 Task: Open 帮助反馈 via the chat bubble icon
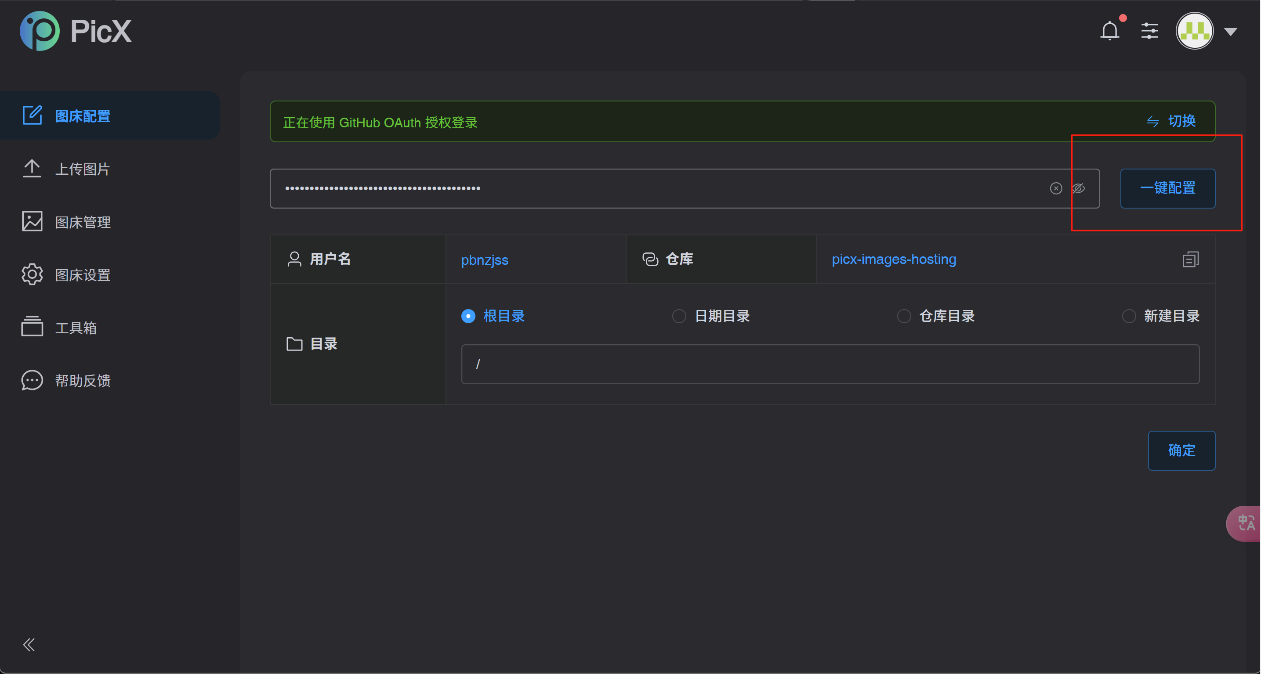[x=32, y=381]
